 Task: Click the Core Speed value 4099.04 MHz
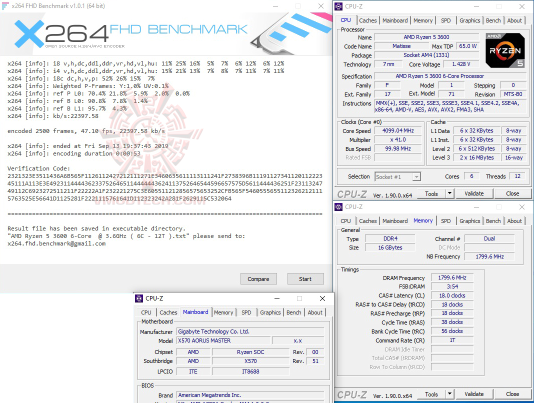pos(398,131)
